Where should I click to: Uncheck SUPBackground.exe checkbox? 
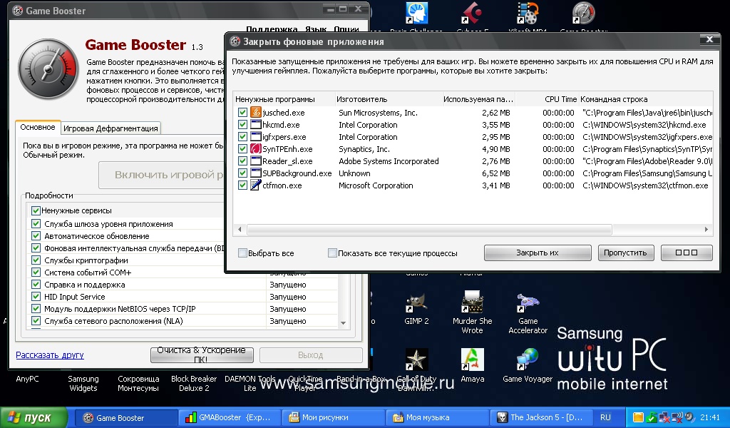[242, 173]
